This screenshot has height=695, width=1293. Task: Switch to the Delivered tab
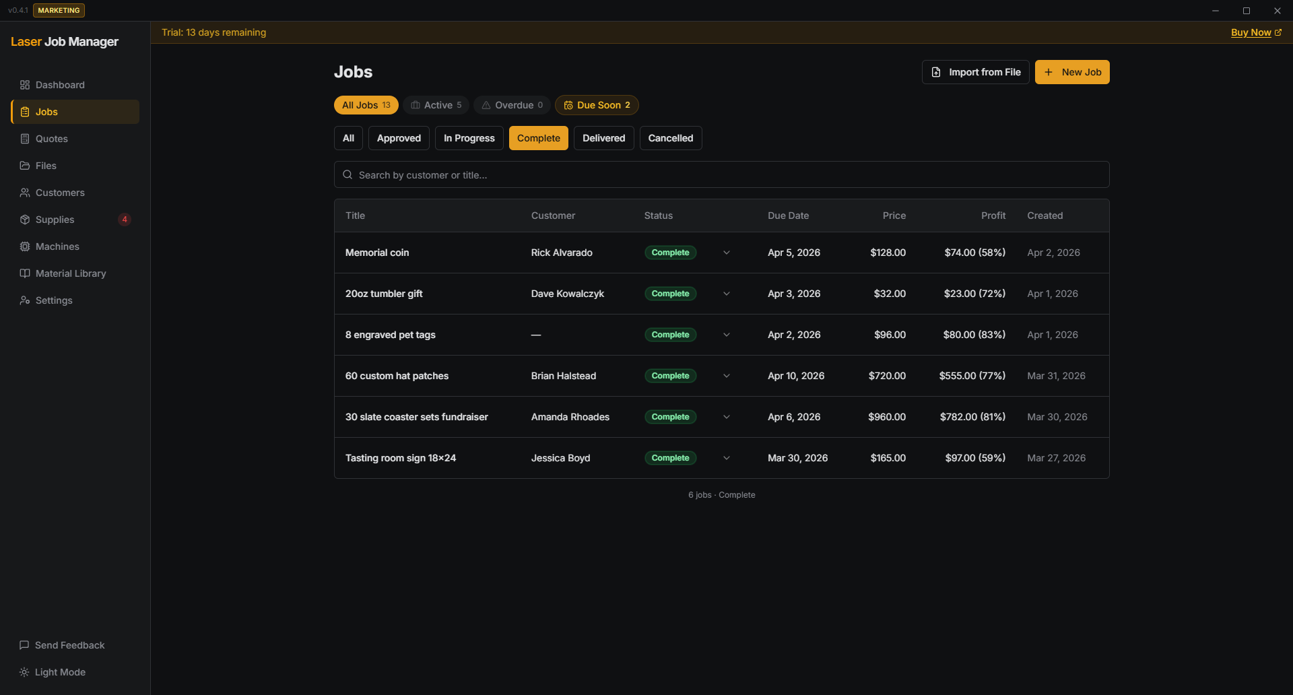[x=603, y=137]
